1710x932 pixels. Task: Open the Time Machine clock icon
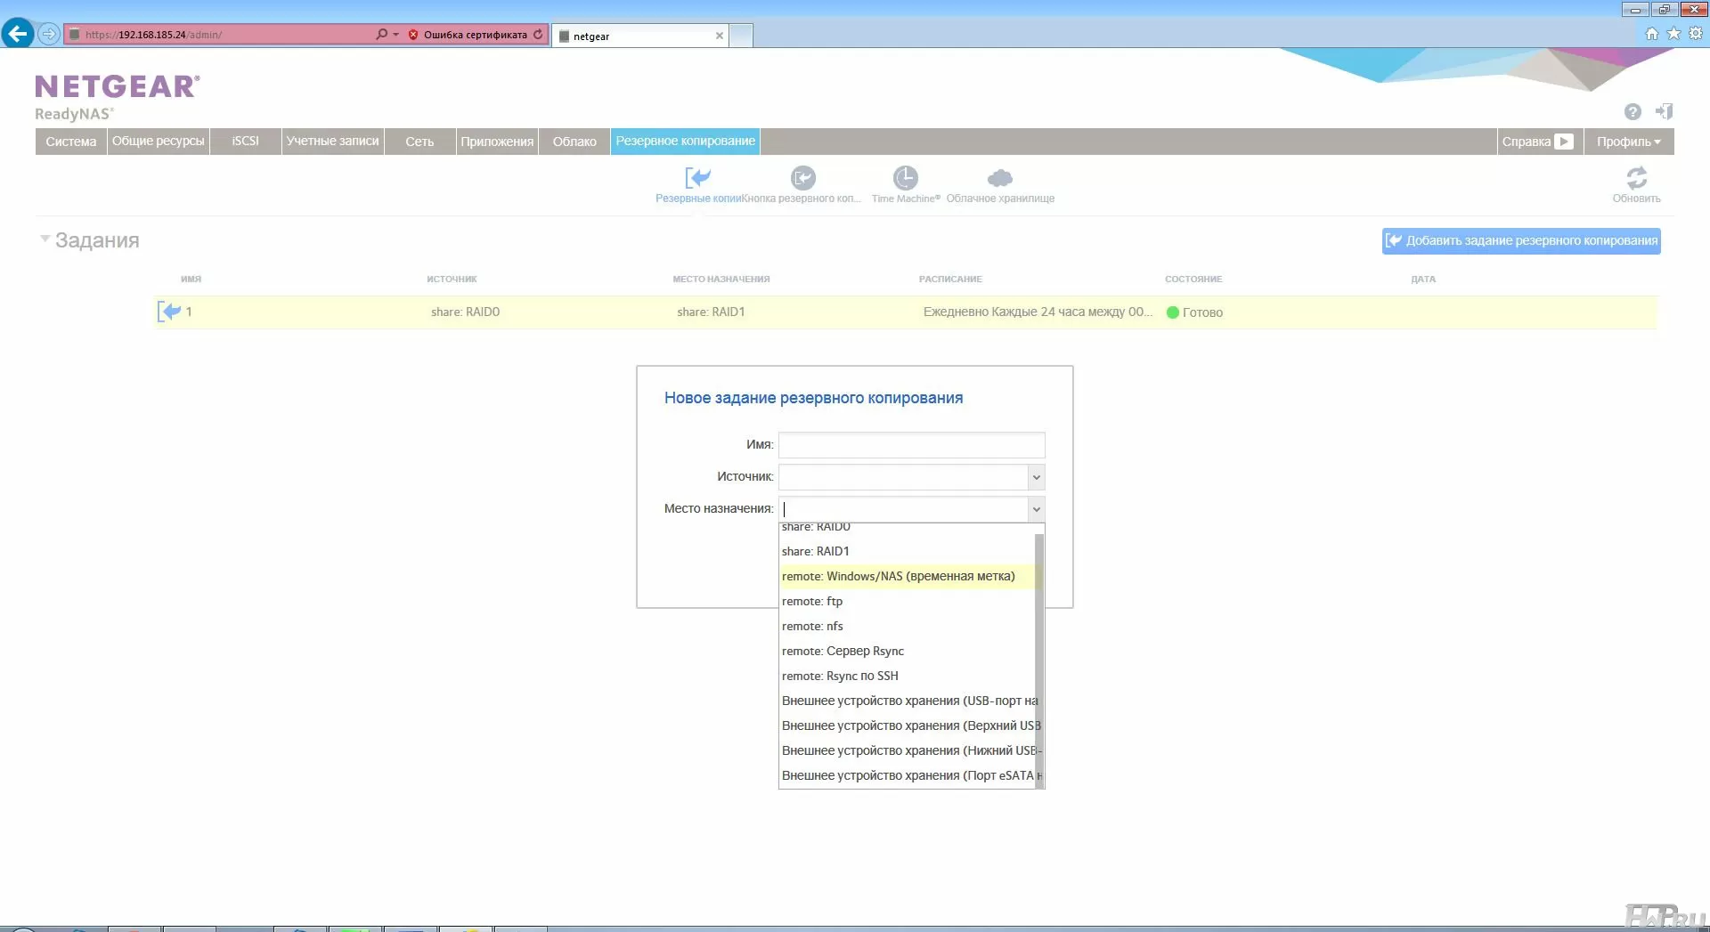[905, 179]
